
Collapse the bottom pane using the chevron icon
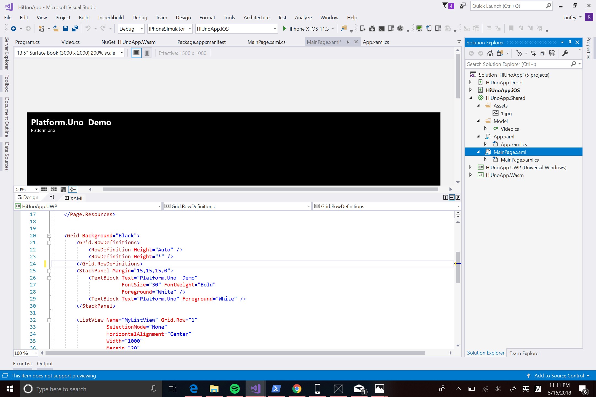pyautogui.click(x=458, y=197)
